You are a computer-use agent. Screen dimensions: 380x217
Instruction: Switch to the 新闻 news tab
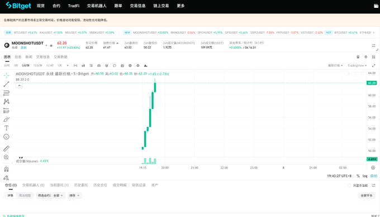pyautogui.click(x=28, y=57)
